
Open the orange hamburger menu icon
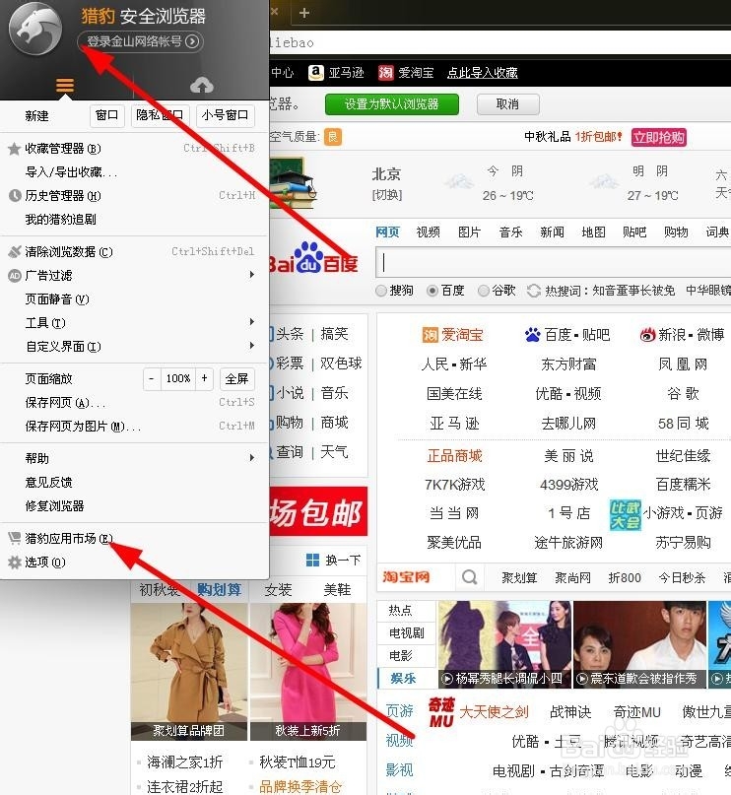click(x=65, y=85)
